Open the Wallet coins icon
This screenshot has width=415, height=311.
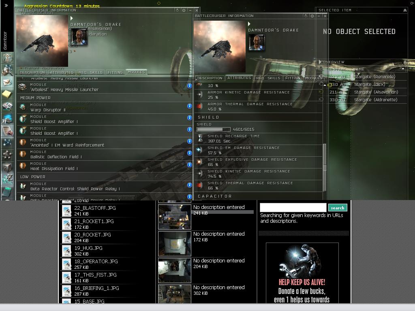7,179
